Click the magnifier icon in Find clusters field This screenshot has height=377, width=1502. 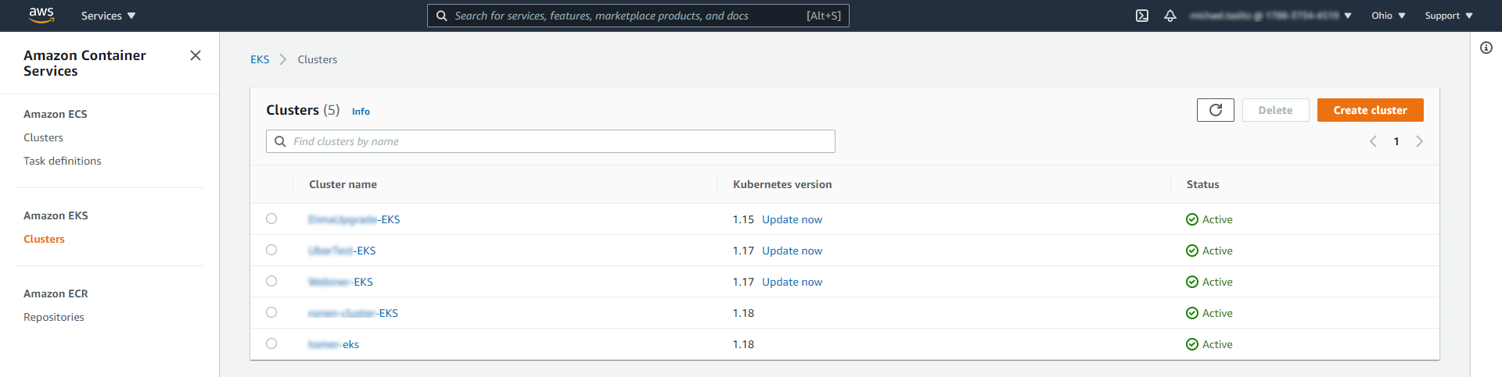tap(280, 141)
